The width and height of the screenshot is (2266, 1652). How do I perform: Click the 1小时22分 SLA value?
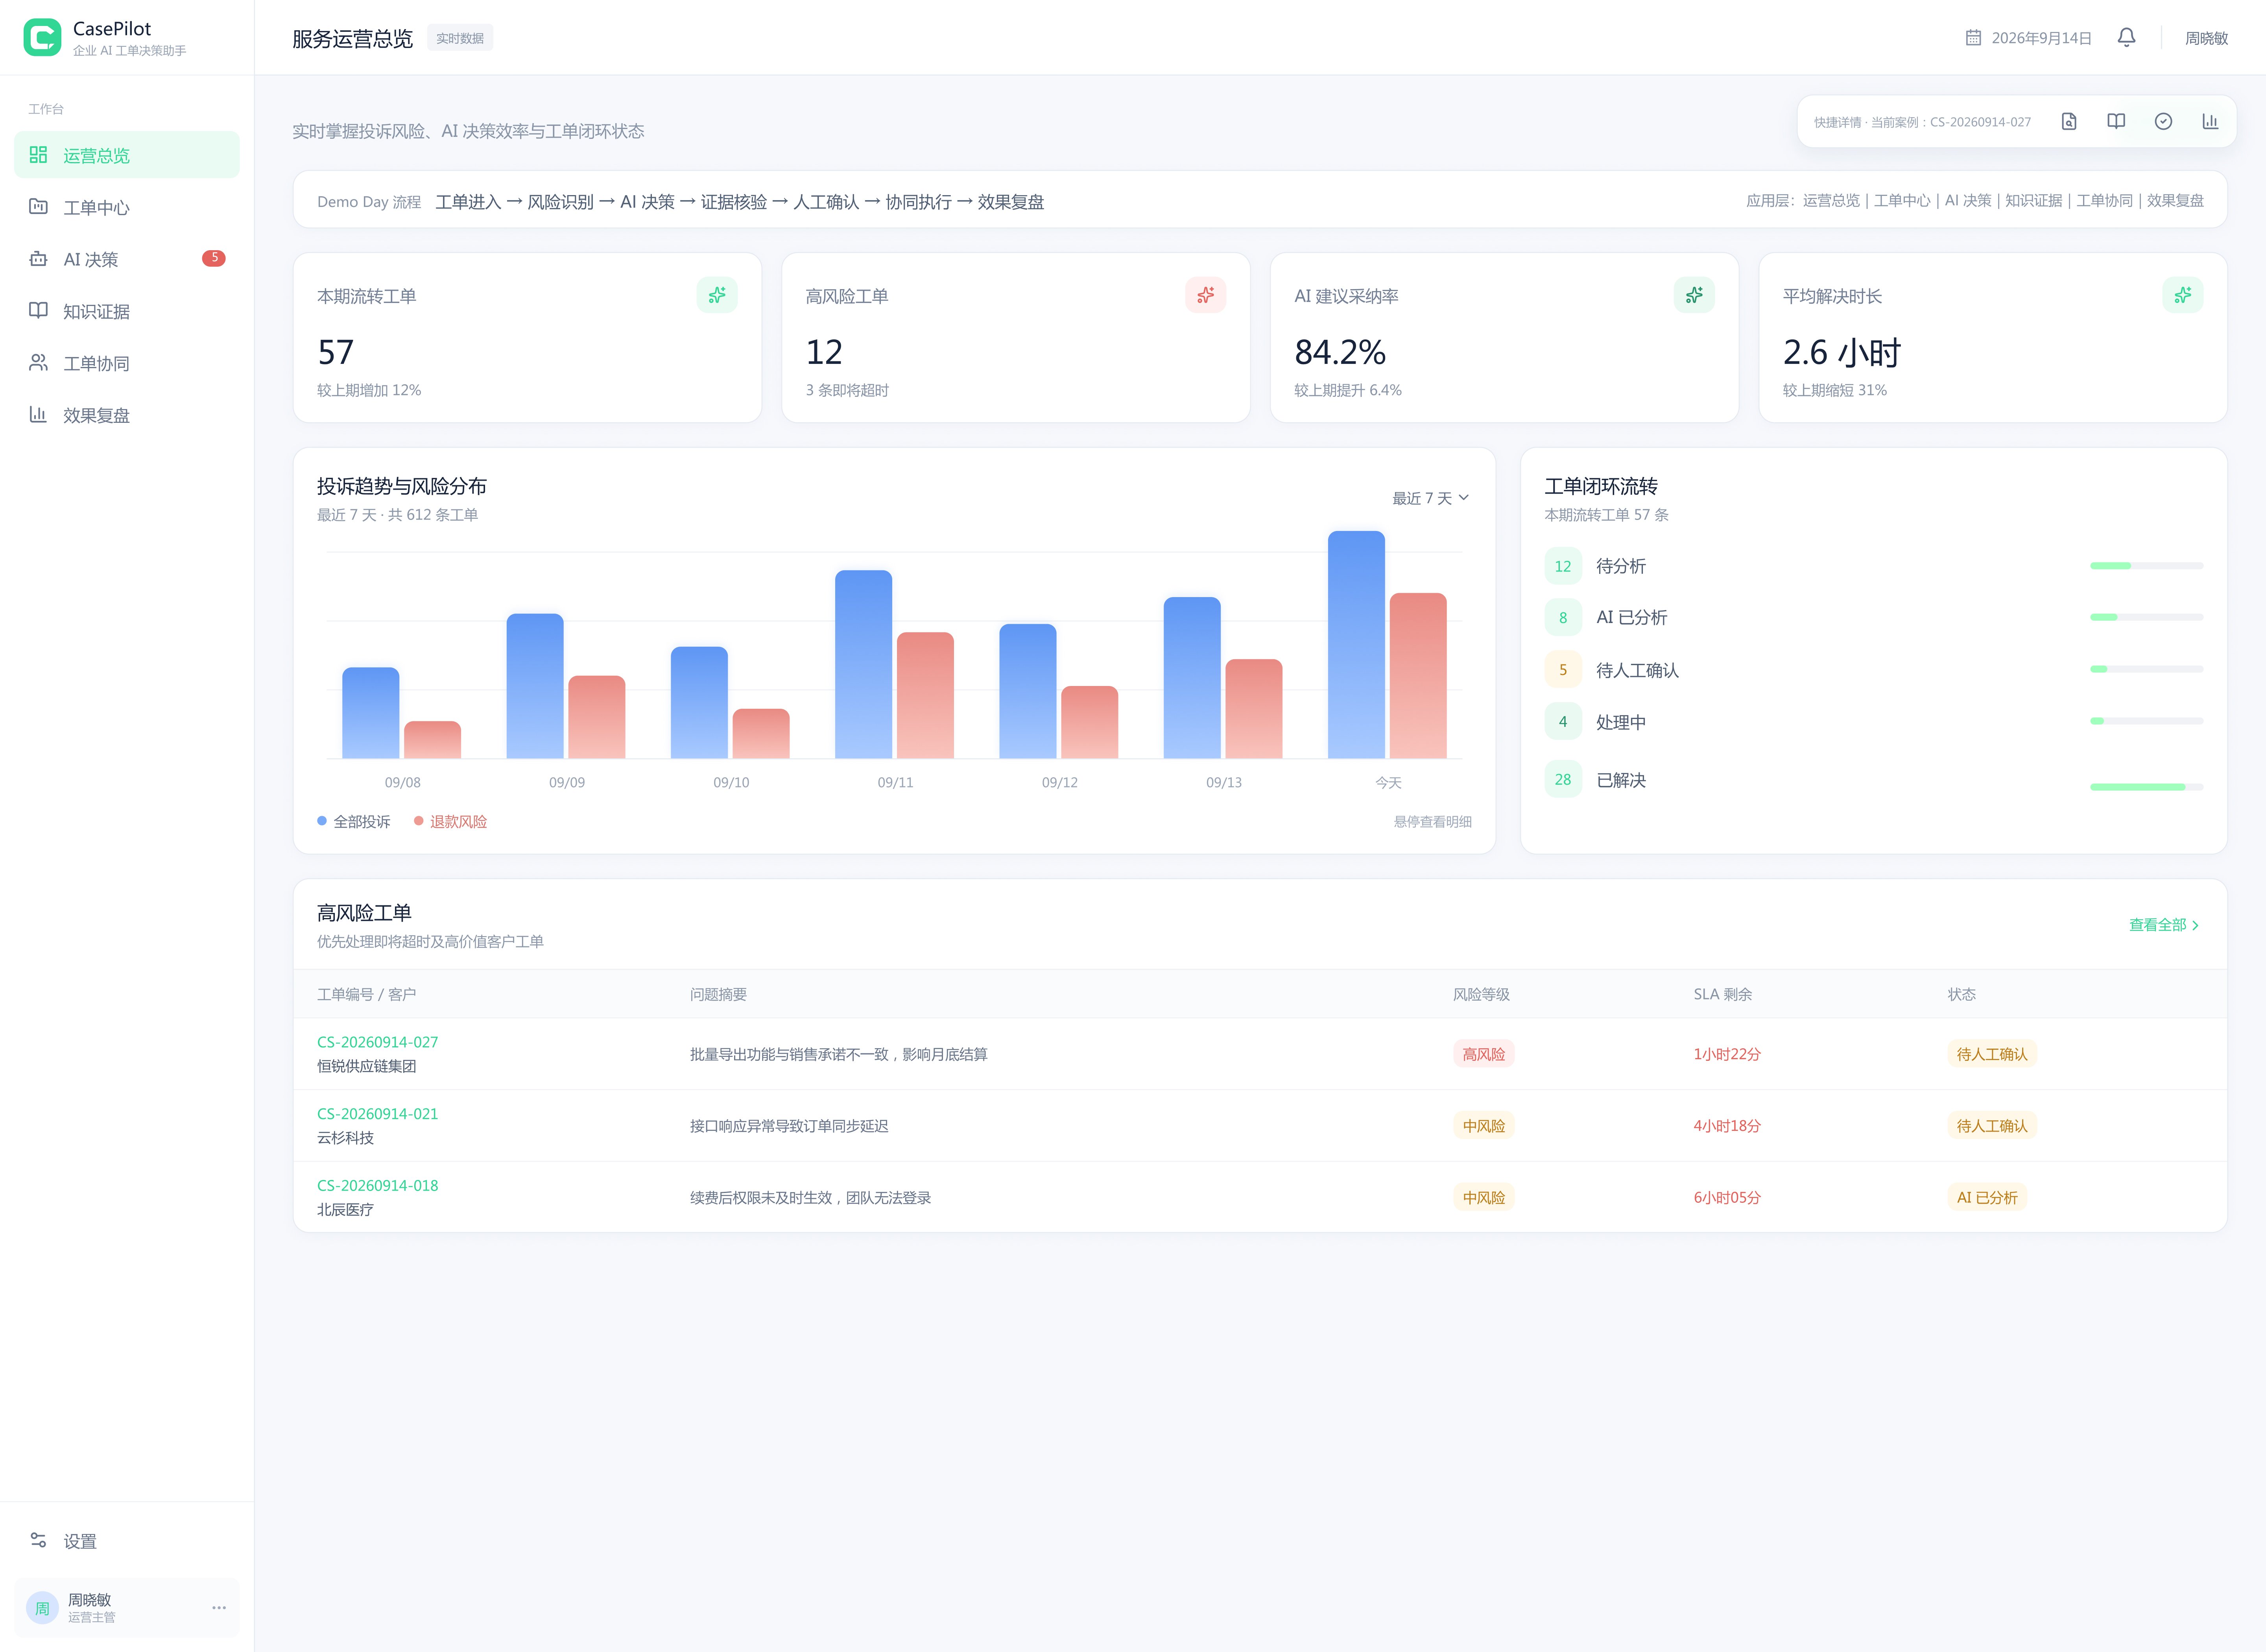(x=1727, y=1054)
